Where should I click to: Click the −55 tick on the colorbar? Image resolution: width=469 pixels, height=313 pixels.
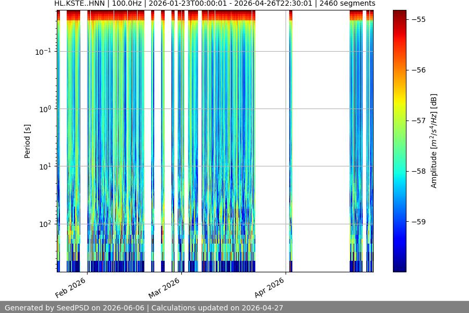[418, 19]
